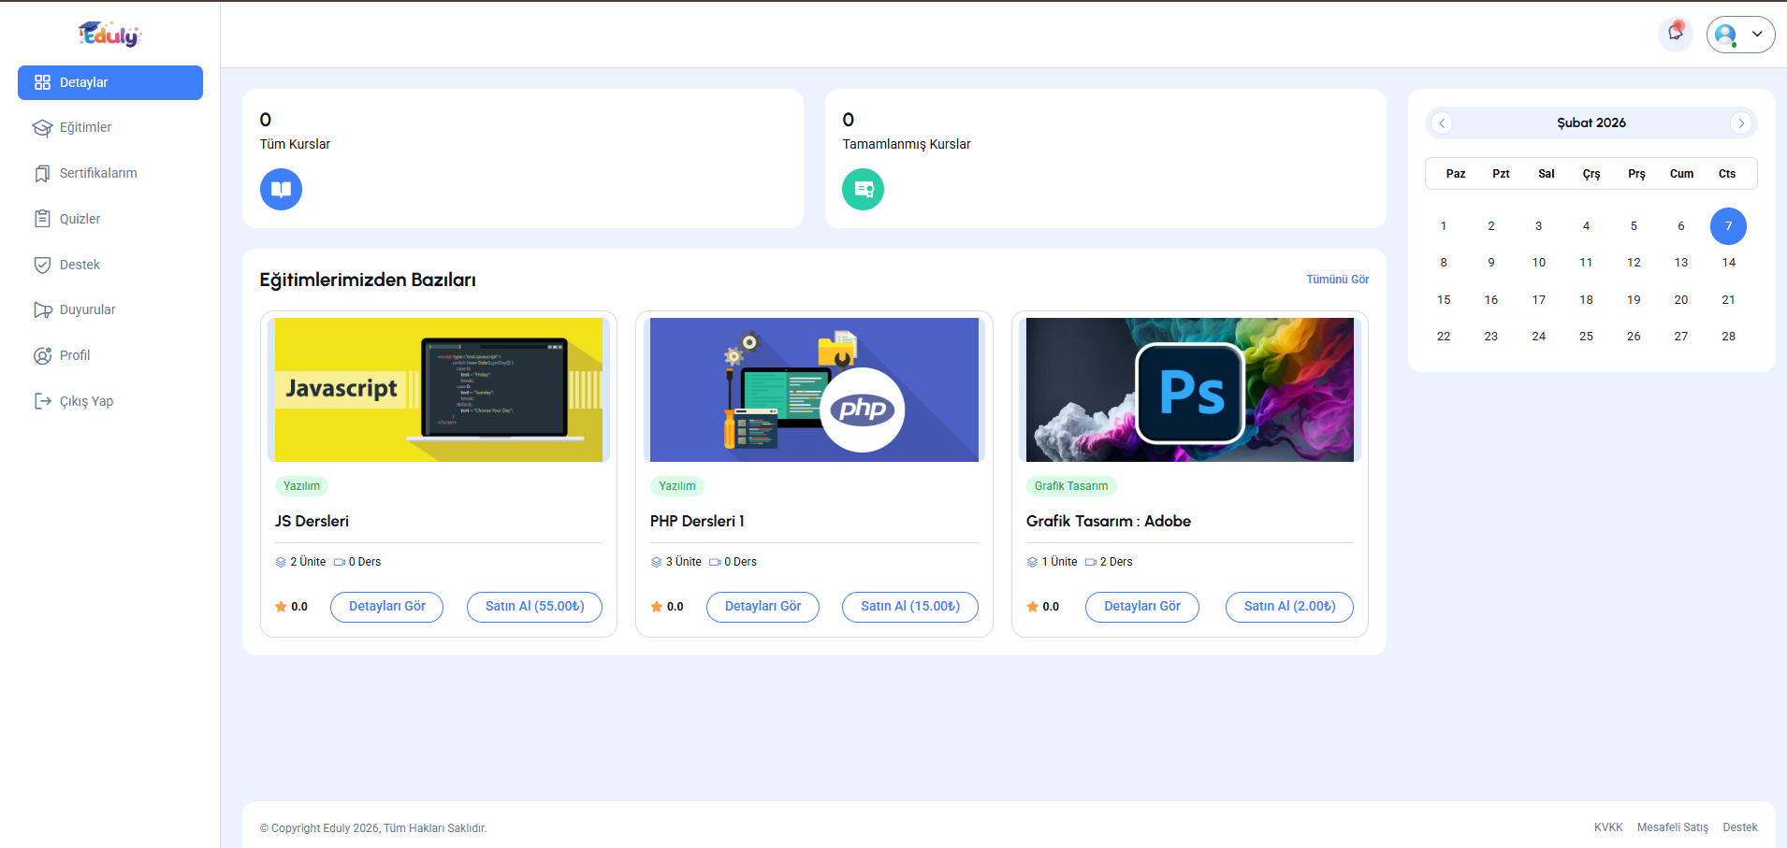Click Satın Al for PHP Dersleri 1
1787x848 pixels.
(x=909, y=607)
